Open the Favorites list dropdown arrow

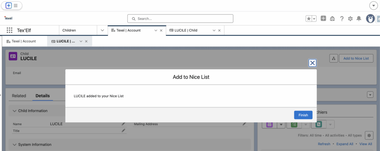[314, 19]
